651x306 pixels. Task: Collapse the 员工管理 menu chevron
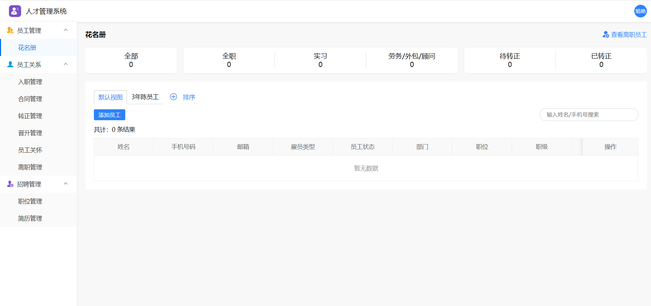[x=66, y=30]
